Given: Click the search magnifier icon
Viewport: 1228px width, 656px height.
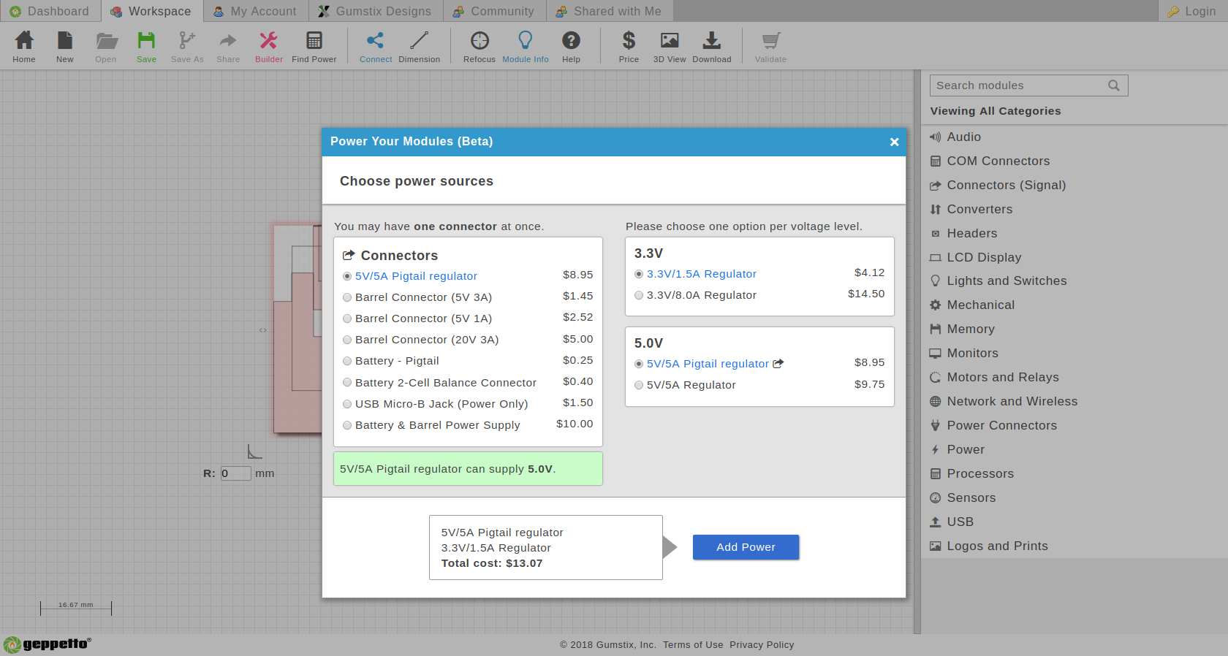Looking at the screenshot, I should (x=1114, y=85).
